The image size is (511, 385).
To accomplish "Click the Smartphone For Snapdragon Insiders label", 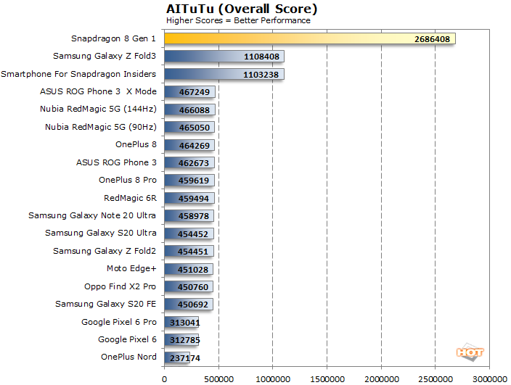I will click(x=78, y=74).
